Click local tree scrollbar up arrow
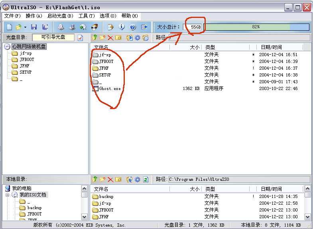Screen dimensions: 313x229 [x=85, y=188]
